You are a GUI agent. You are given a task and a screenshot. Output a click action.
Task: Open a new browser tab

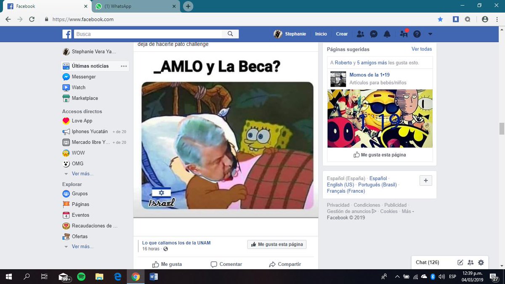pyautogui.click(x=188, y=6)
